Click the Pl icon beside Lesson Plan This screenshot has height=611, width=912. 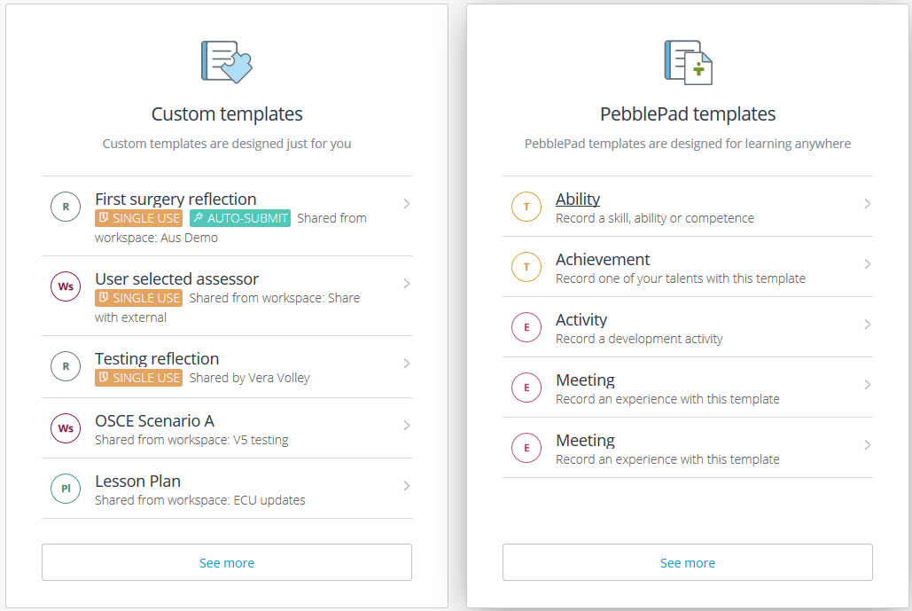[66, 489]
